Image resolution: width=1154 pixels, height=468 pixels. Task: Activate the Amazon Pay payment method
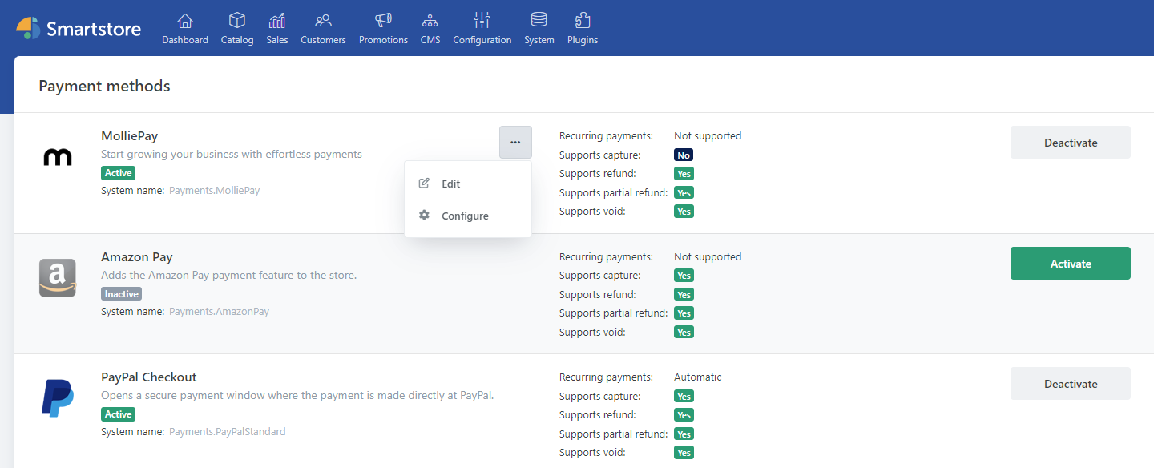pyautogui.click(x=1070, y=264)
